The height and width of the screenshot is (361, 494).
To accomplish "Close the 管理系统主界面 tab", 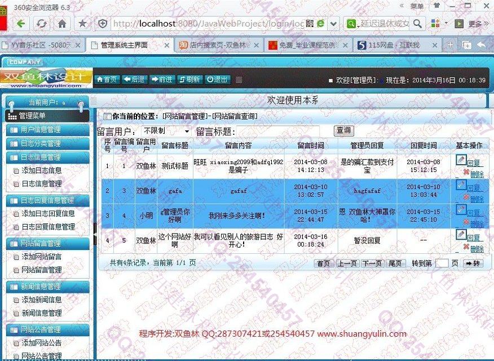I will click(167, 46).
